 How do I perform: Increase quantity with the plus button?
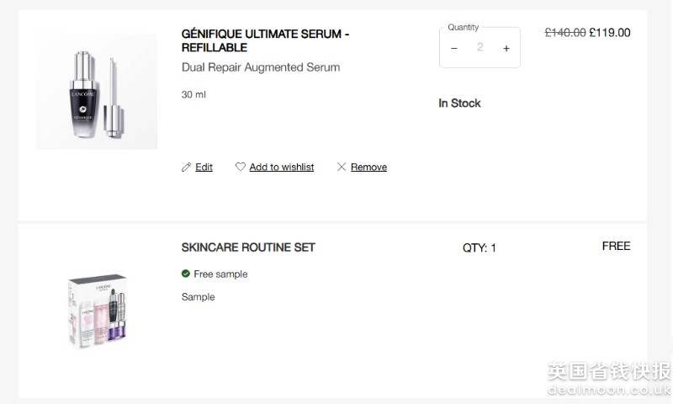[x=506, y=48]
